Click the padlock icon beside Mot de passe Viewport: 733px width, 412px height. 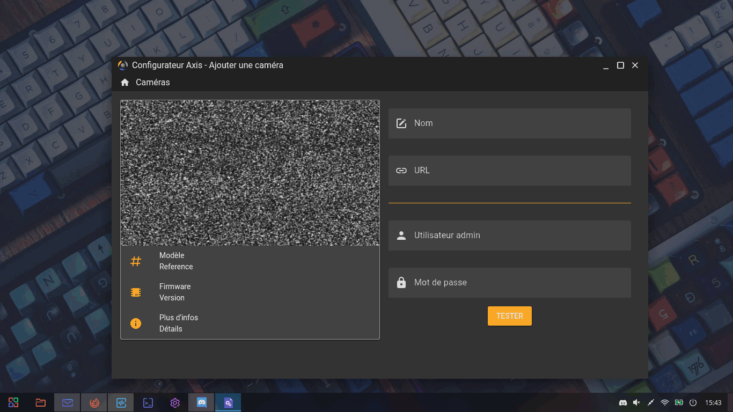401,282
